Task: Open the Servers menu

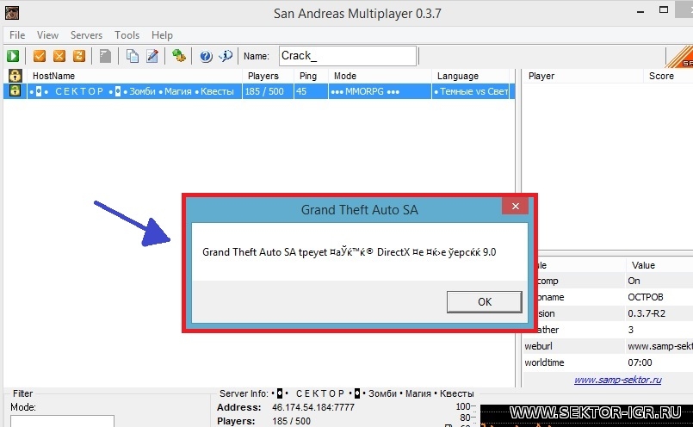Action: click(x=86, y=35)
